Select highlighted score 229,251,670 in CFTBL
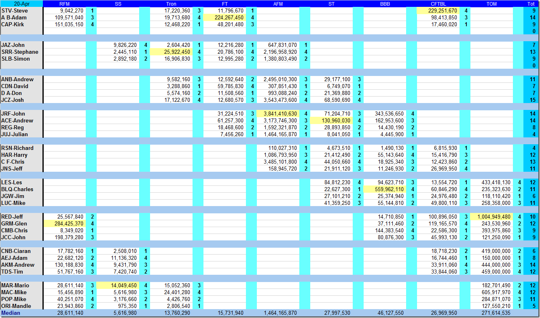Viewport: 540px width, 318px height. click(438, 11)
